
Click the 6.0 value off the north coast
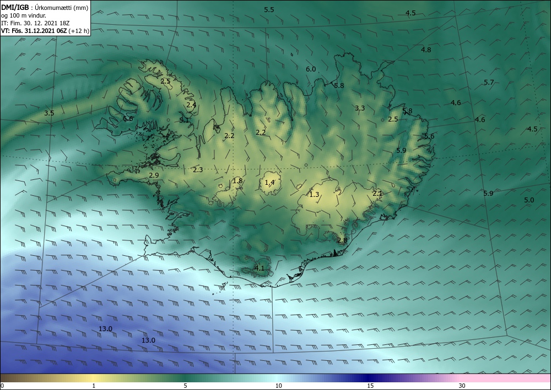pyautogui.click(x=311, y=69)
